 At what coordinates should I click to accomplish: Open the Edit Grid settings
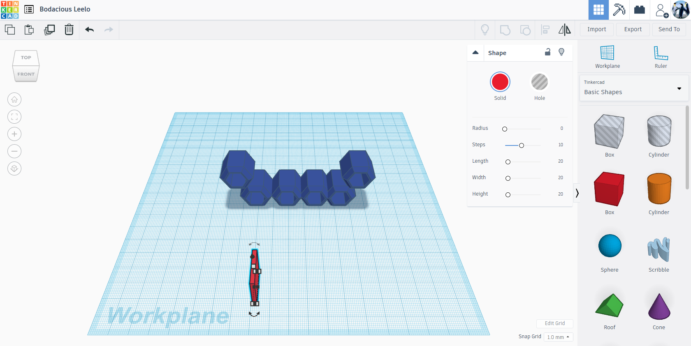(555, 323)
